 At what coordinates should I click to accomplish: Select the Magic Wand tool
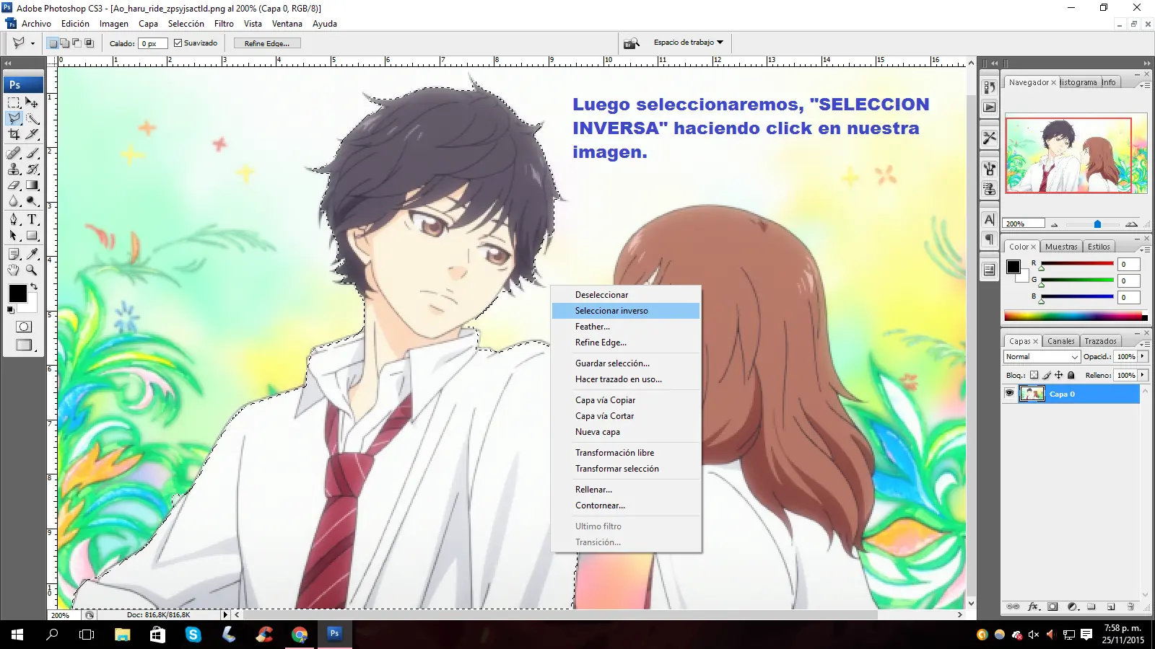pos(32,118)
